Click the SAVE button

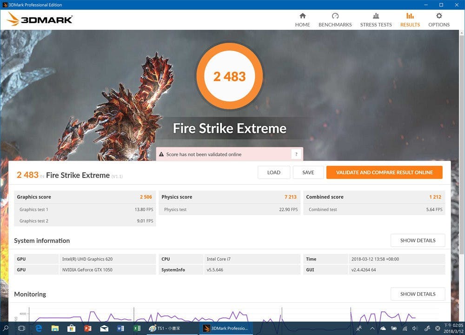click(x=308, y=173)
